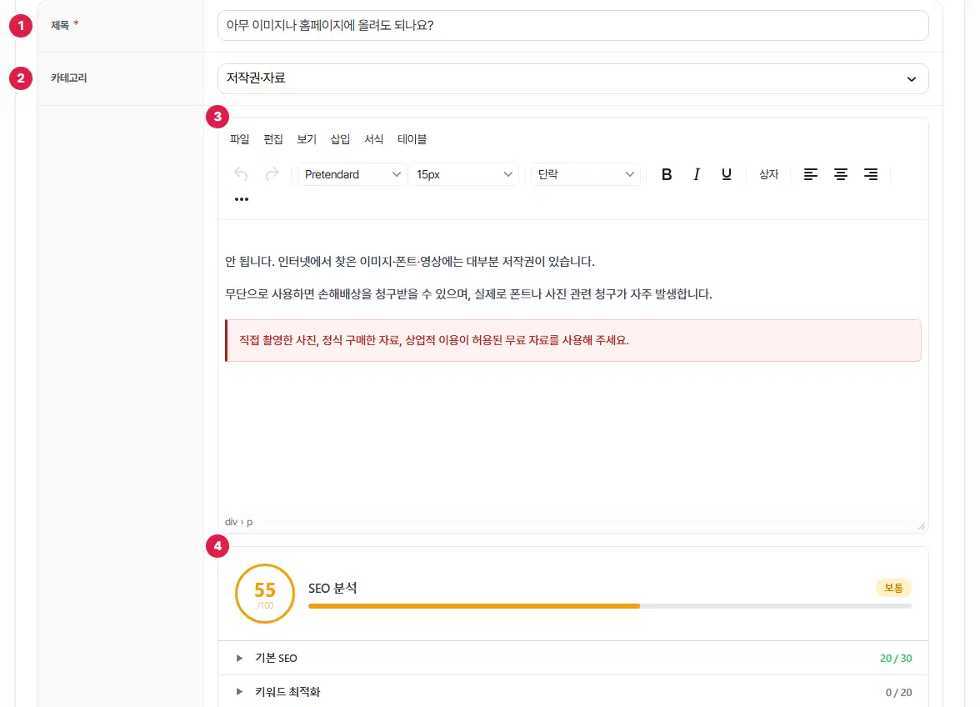The width and height of the screenshot is (980, 707).
Task: Open the 삽입 menu
Action: [x=340, y=139]
